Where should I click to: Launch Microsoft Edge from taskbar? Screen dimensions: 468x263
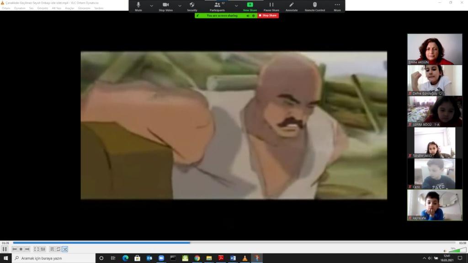(125, 258)
